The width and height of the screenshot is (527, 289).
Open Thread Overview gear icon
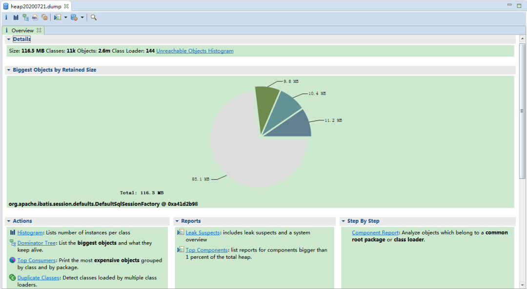44,18
